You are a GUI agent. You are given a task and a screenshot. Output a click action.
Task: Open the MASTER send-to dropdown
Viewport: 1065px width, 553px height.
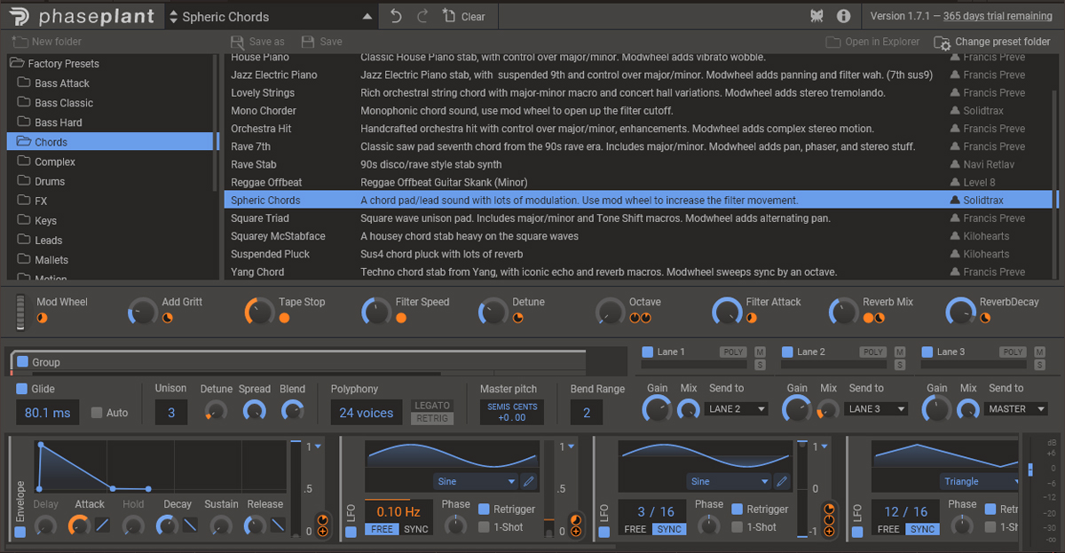tap(1017, 408)
